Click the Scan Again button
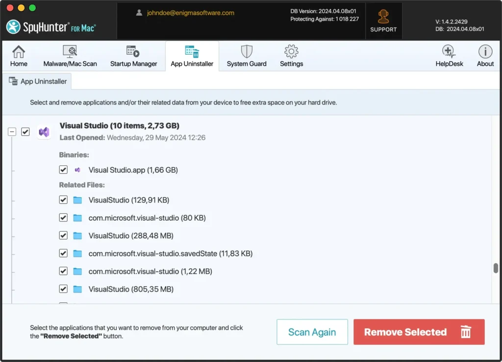The height and width of the screenshot is (362, 502). 312,332
